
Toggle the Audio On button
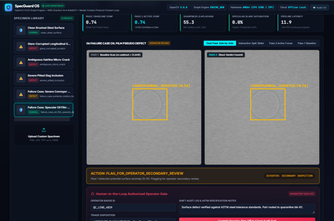point(319,7)
